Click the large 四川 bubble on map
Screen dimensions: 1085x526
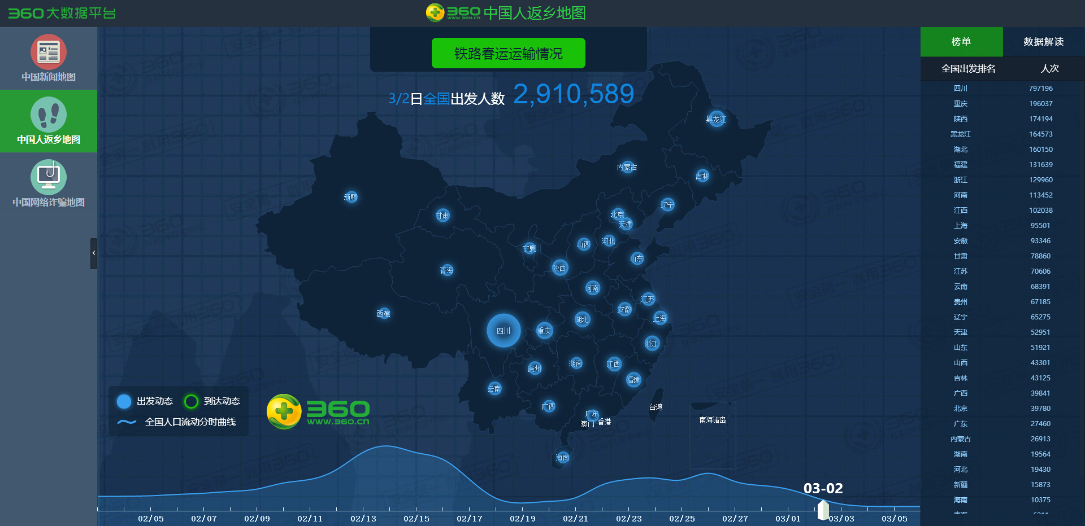point(504,331)
